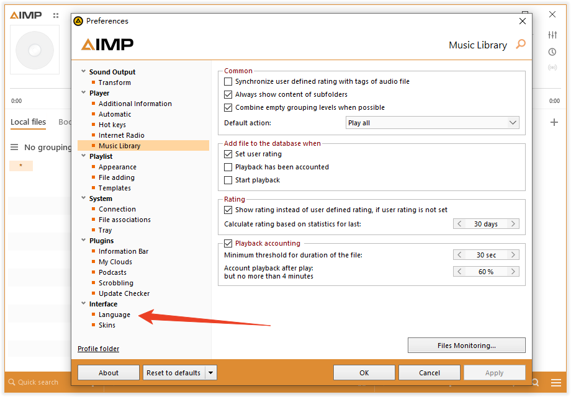Open the hamburger menu at AIMP bottom right

[555, 383]
